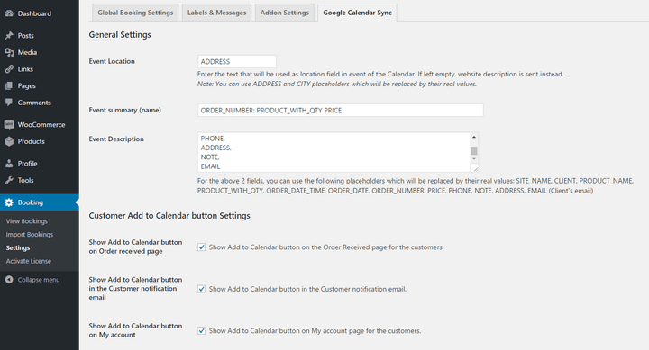The height and width of the screenshot is (350, 649).
Task: Click the Pages icon in sidebar
Action: click(9, 85)
